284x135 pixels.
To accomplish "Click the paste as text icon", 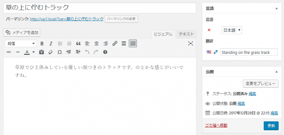I will point(41,52).
